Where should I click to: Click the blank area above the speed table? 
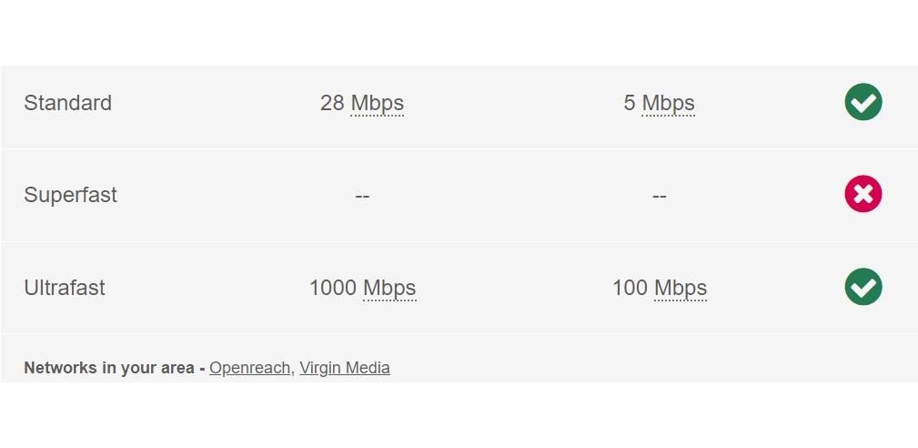coord(459,32)
